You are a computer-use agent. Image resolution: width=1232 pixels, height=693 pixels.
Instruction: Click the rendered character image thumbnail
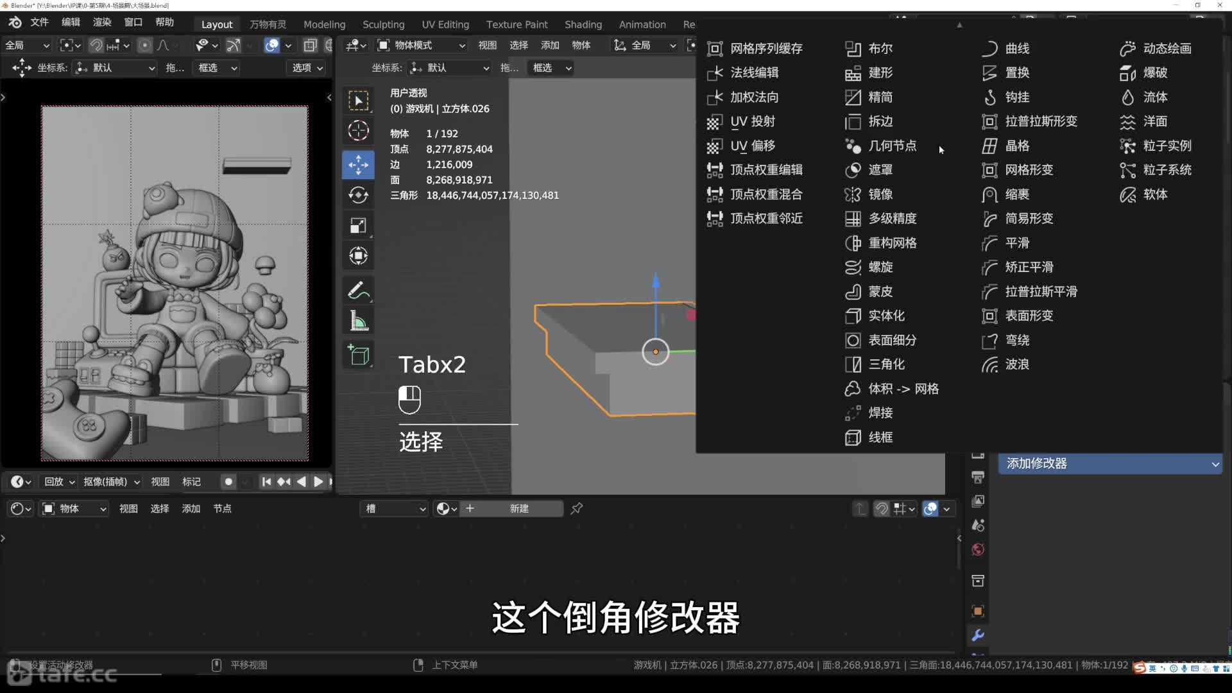coord(175,283)
